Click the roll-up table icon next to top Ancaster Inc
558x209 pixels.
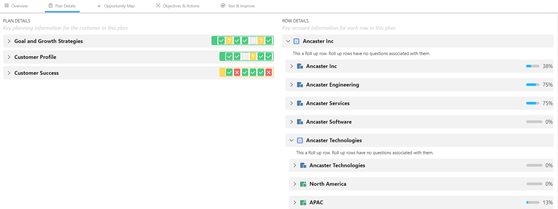[296, 41]
